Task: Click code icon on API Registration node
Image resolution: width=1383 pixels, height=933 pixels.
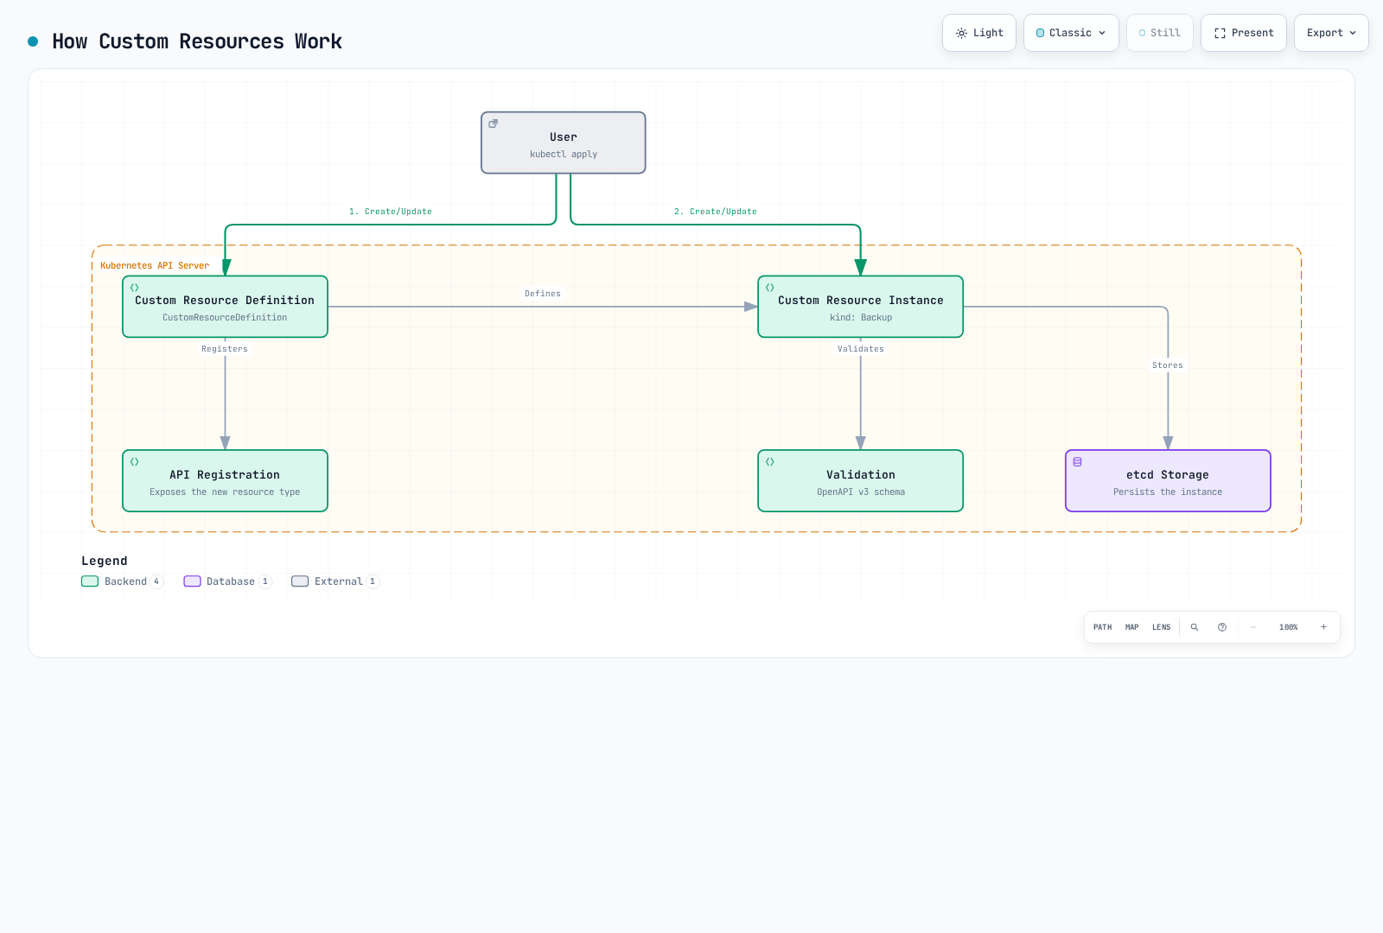Action: (135, 462)
